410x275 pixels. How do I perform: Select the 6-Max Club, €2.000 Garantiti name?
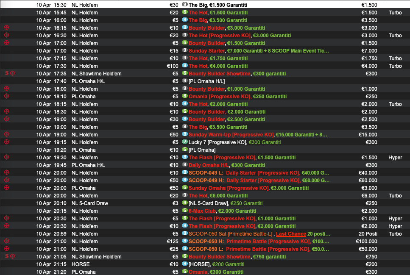tap(223, 211)
